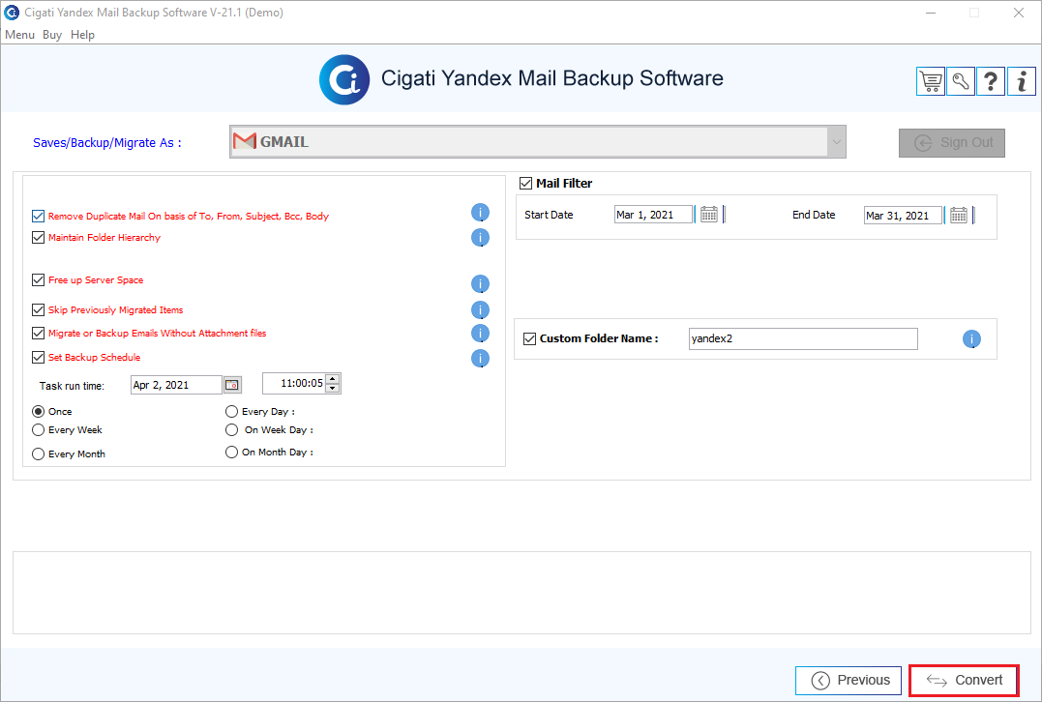Open the Start Date calendar picker

coord(709,215)
